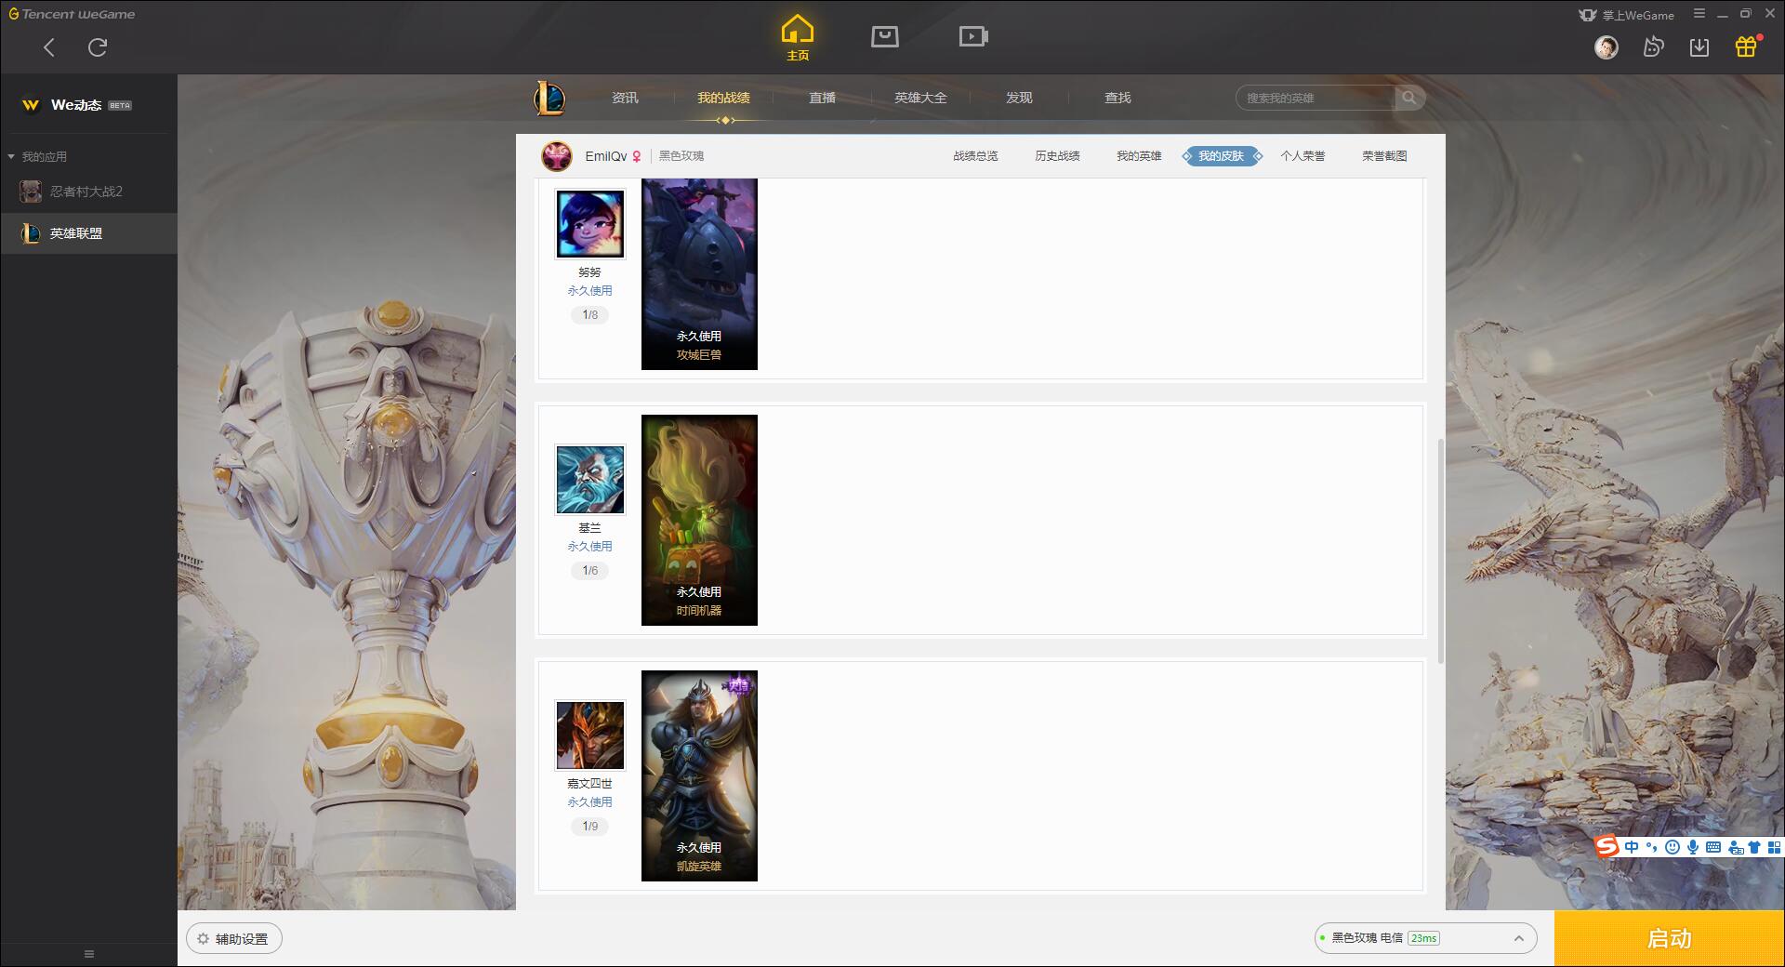Click the Sogou S logo icon
Screen dimensions: 1785x967
[1606, 847]
